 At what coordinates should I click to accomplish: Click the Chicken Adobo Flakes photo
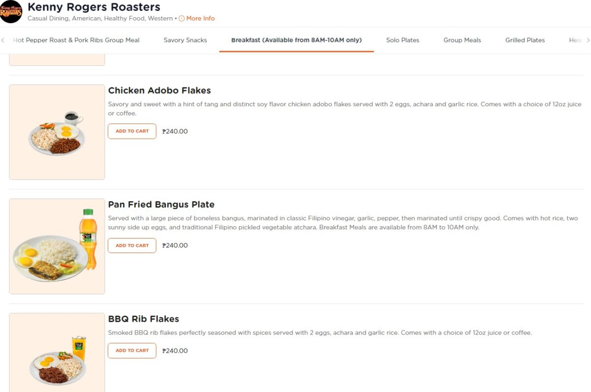pyautogui.click(x=57, y=131)
